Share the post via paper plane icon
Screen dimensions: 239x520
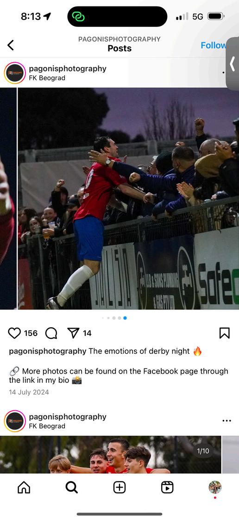click(x=73, y=333)
